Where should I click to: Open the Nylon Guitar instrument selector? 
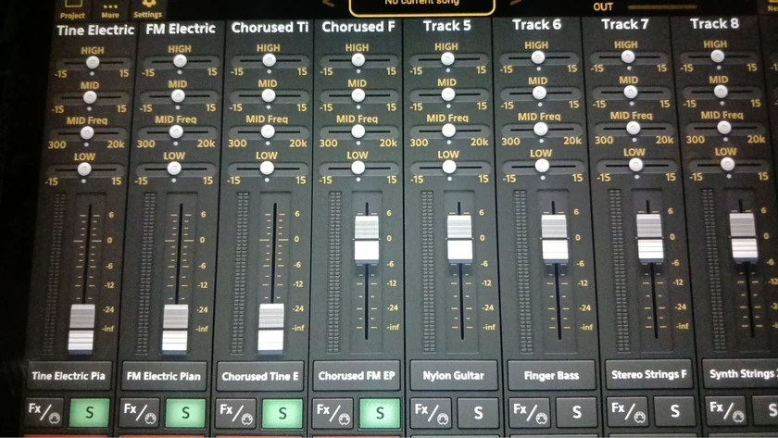point(454,376)
